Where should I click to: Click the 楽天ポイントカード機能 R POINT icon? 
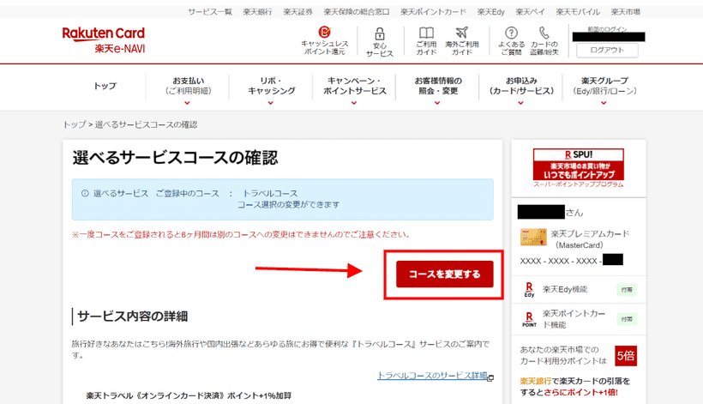click(x=529, y=319)
